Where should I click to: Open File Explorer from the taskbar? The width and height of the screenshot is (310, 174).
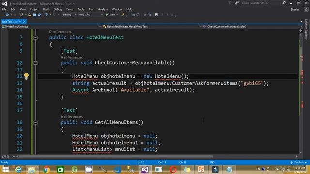point(31,170)
